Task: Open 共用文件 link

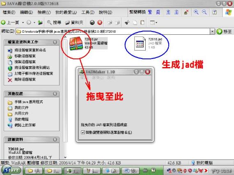Action: pyautogui.click(x=21, y=113)
